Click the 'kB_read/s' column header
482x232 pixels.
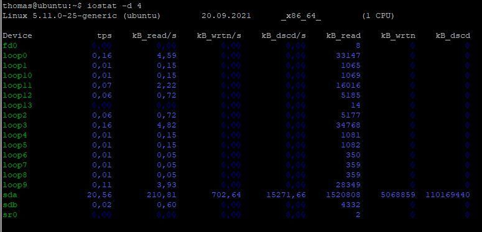tap(154, 36)
